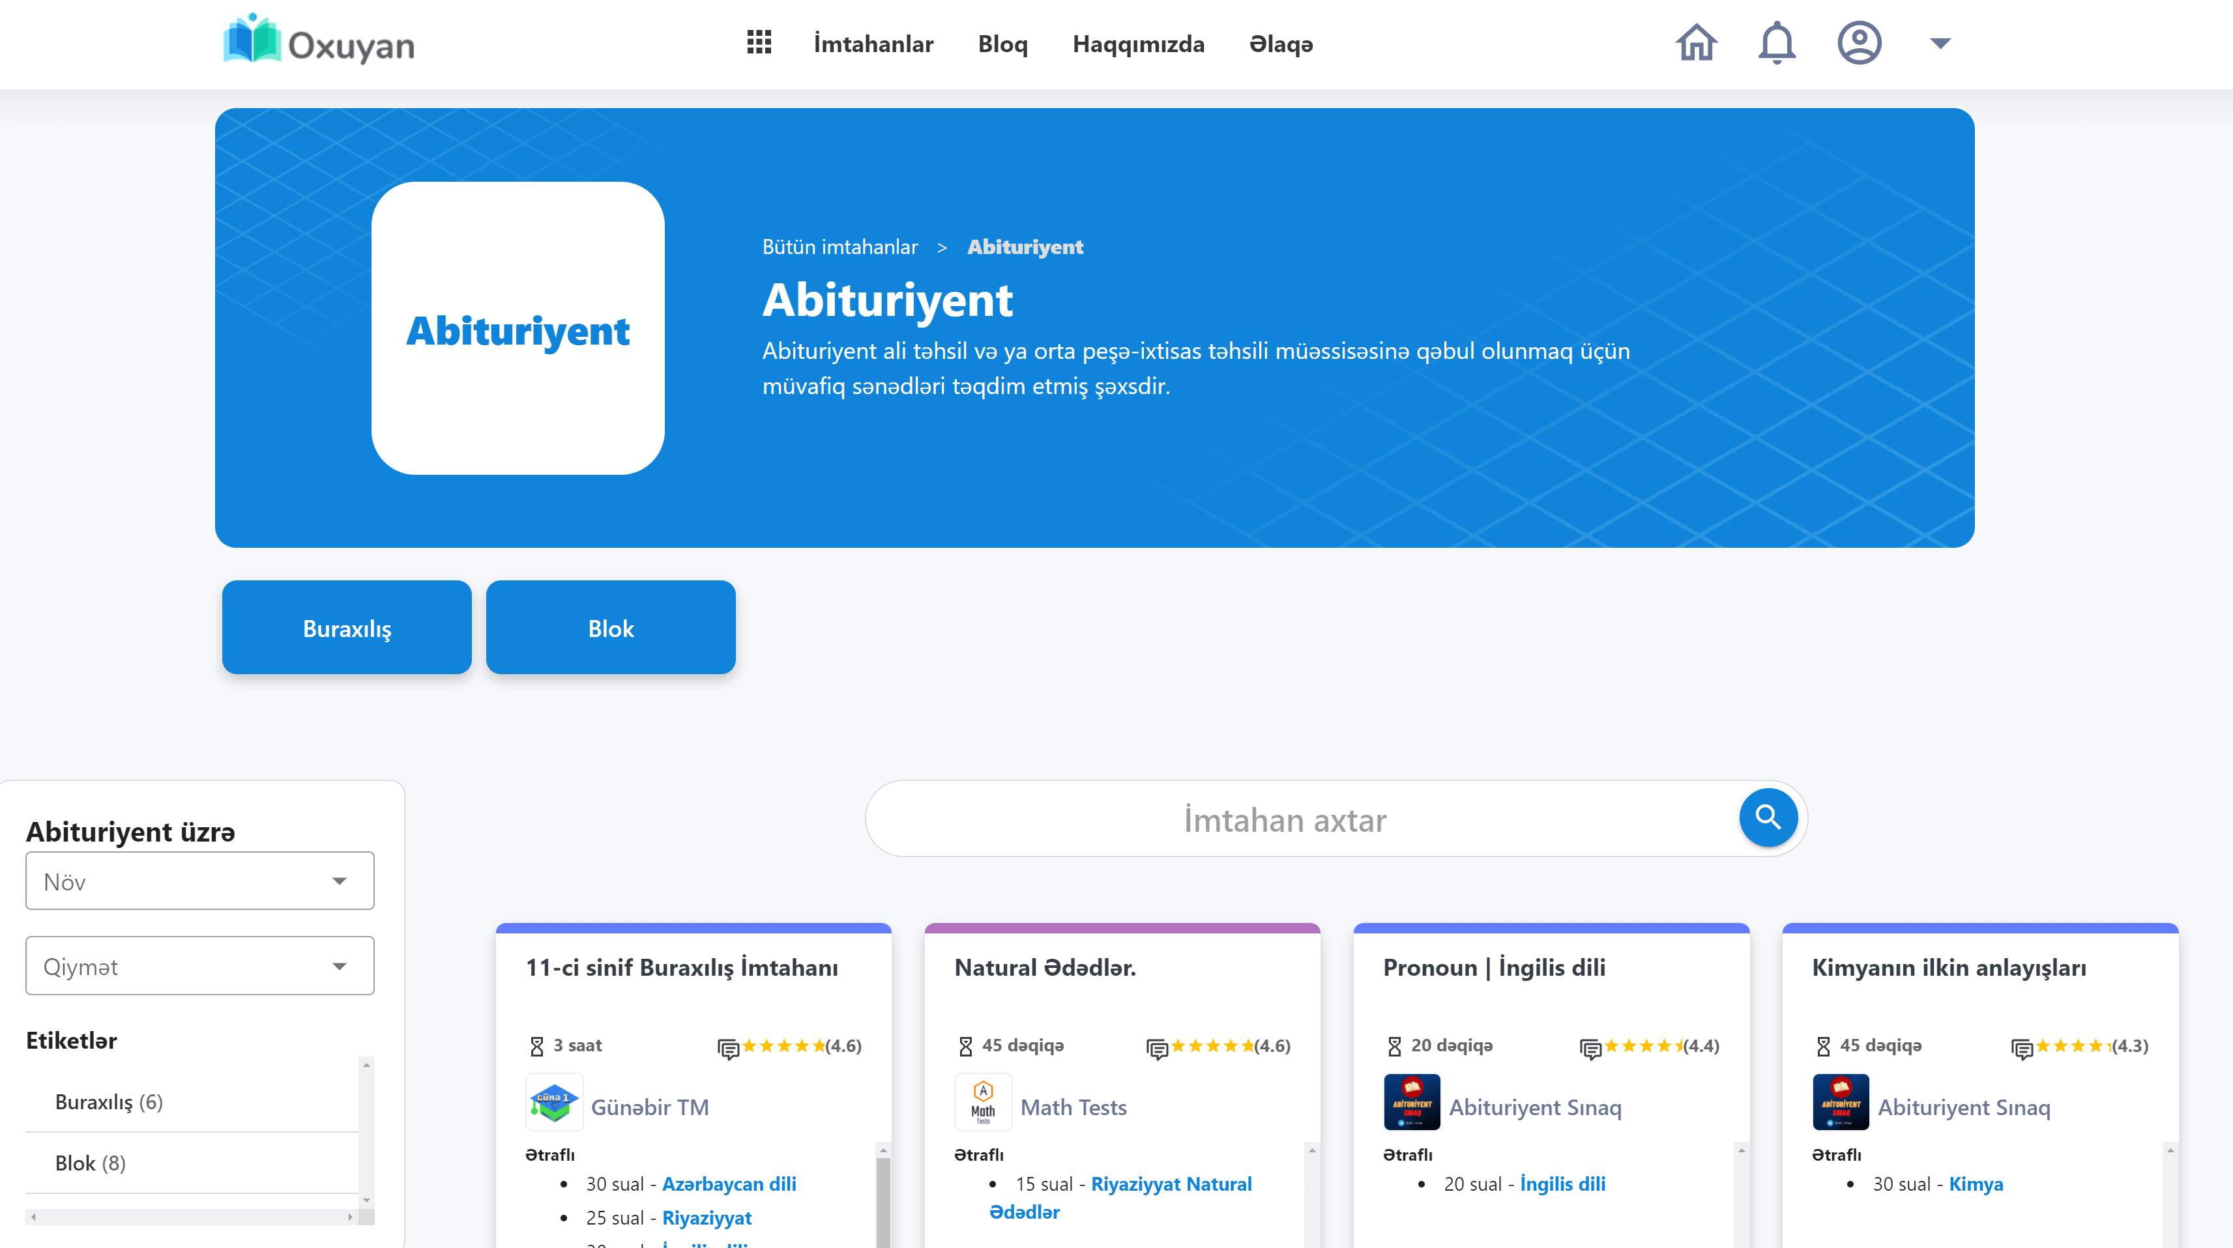This screenshot has width=2233, height=1248.
Task: Open the Günəbir TM author name
Action: pyautogui.click(x=649, y=1107)
